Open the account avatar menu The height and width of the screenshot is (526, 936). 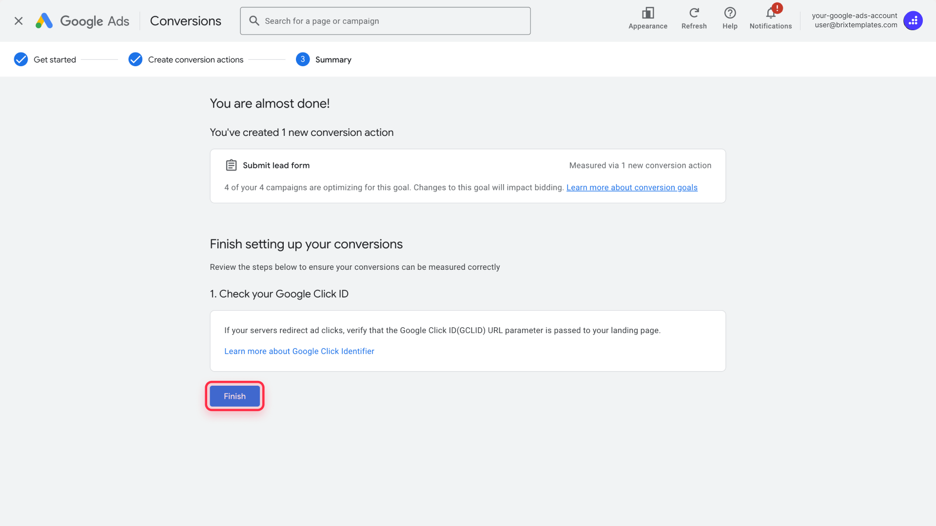[x=913, y=20]
